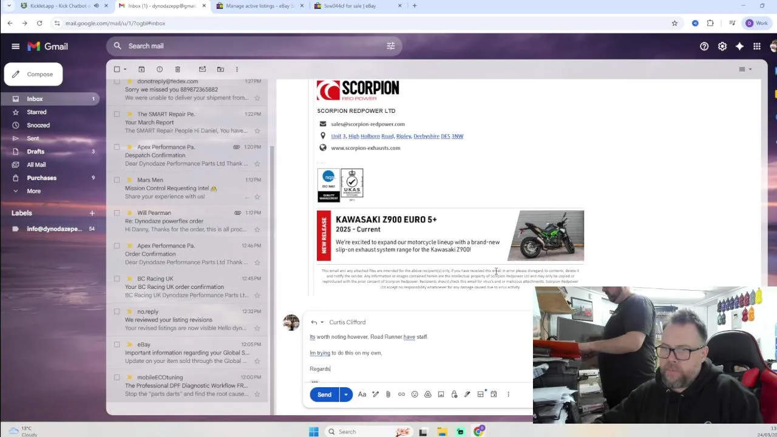Select checkbox for Will Pearman email
The height and width of the screenshot is (437, 777).
[x=117, y=212]
